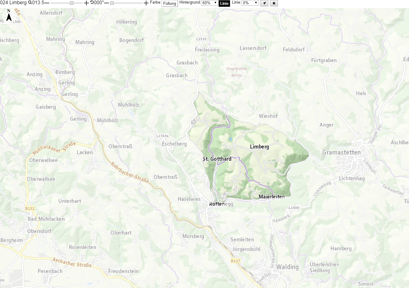Click the rotation slider handle

click(112, 3)
